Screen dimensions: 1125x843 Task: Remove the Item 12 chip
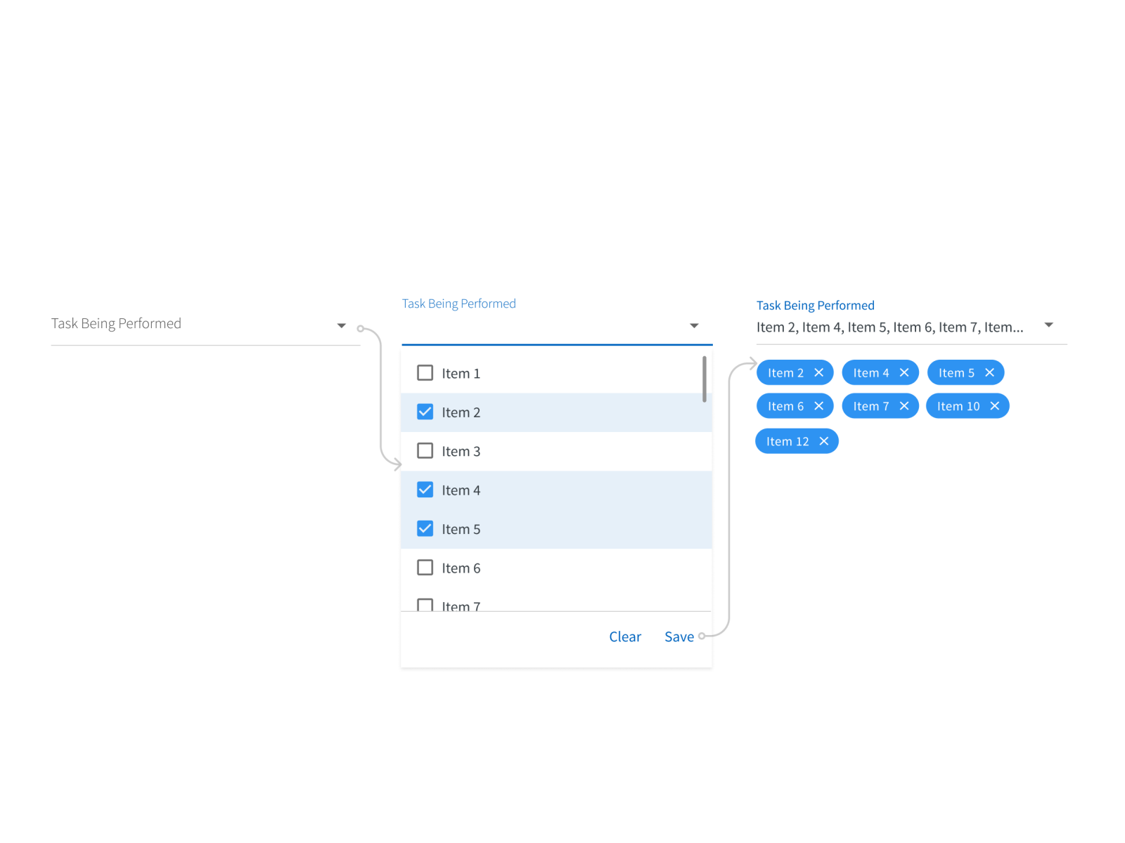pos(824,440)
